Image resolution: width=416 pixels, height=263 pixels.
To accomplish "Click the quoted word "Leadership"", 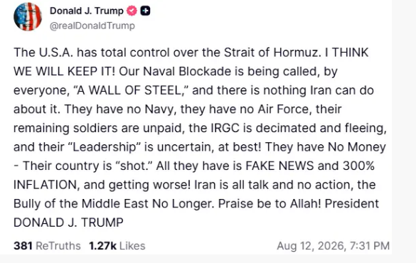I will click(x=105, y=147).
